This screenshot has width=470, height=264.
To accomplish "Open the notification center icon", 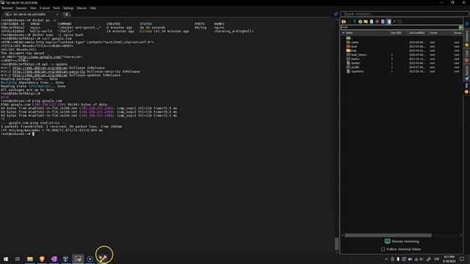I will 462,259.
